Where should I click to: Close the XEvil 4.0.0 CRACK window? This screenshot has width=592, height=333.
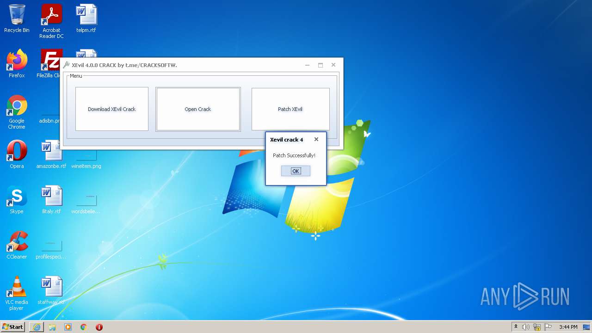(333, 65)
